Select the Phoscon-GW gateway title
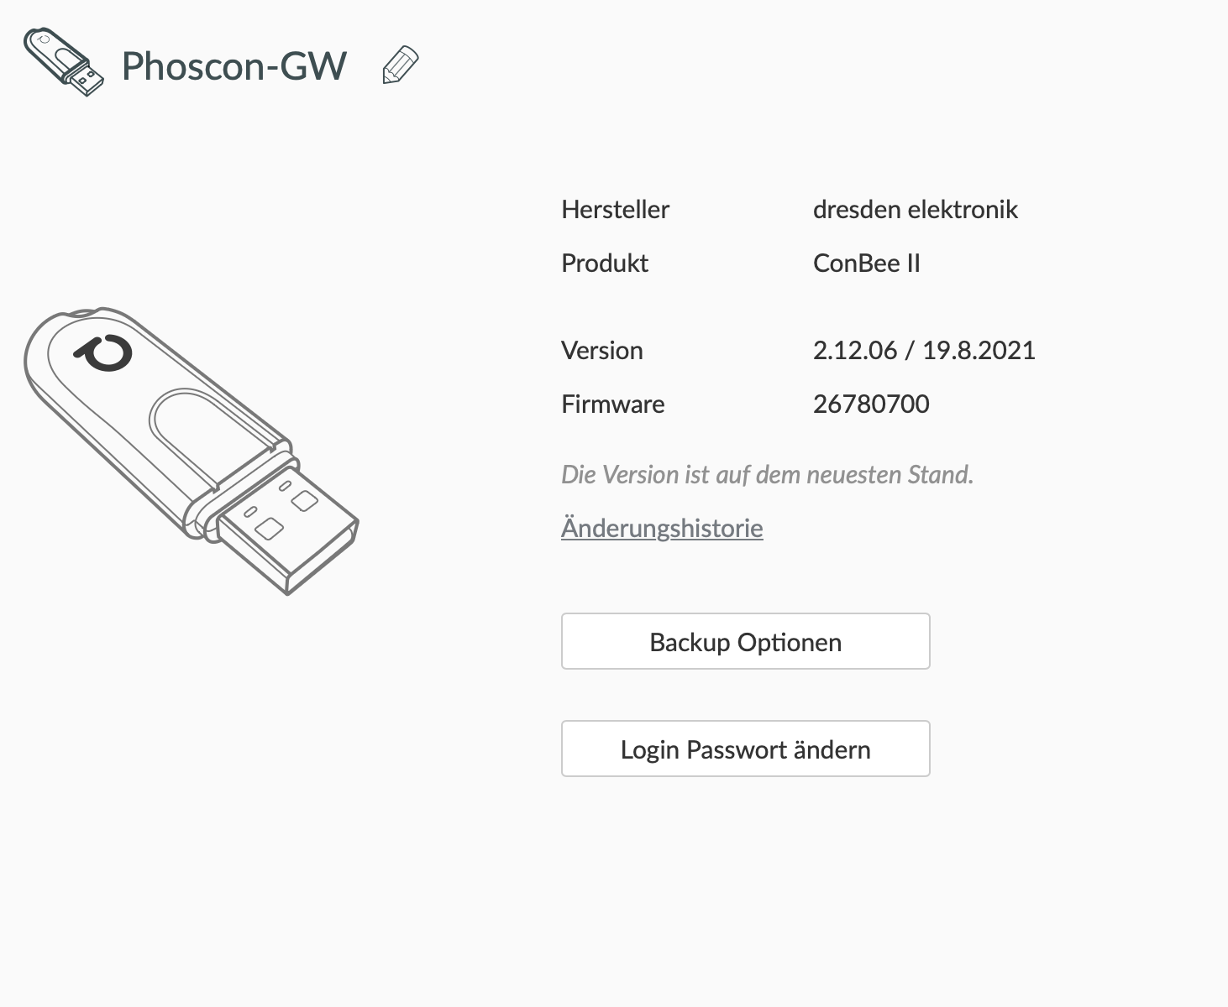The image size is (1228, 1007). pos(234,65)
